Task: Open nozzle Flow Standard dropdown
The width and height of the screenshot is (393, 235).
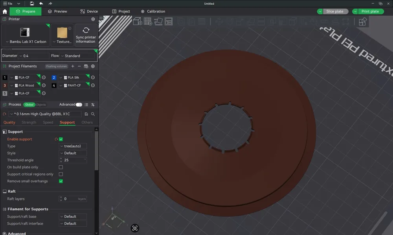Action: 77,56
